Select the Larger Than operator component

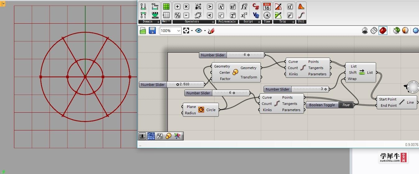(210, 7)
